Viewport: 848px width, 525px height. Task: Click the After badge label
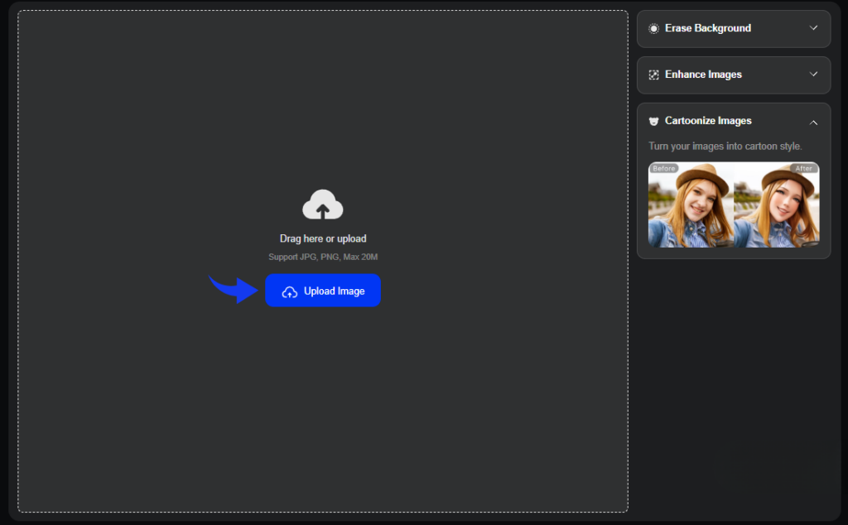coord(804,167)
